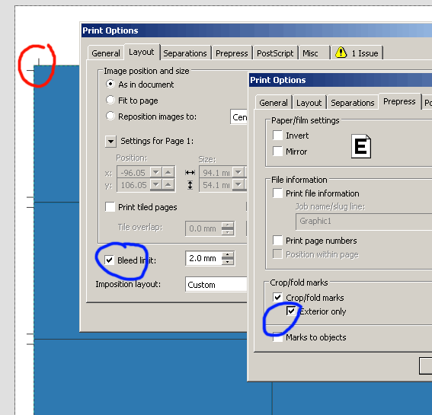Open the General tab in back Print Options dialog

tap(105, 53)
